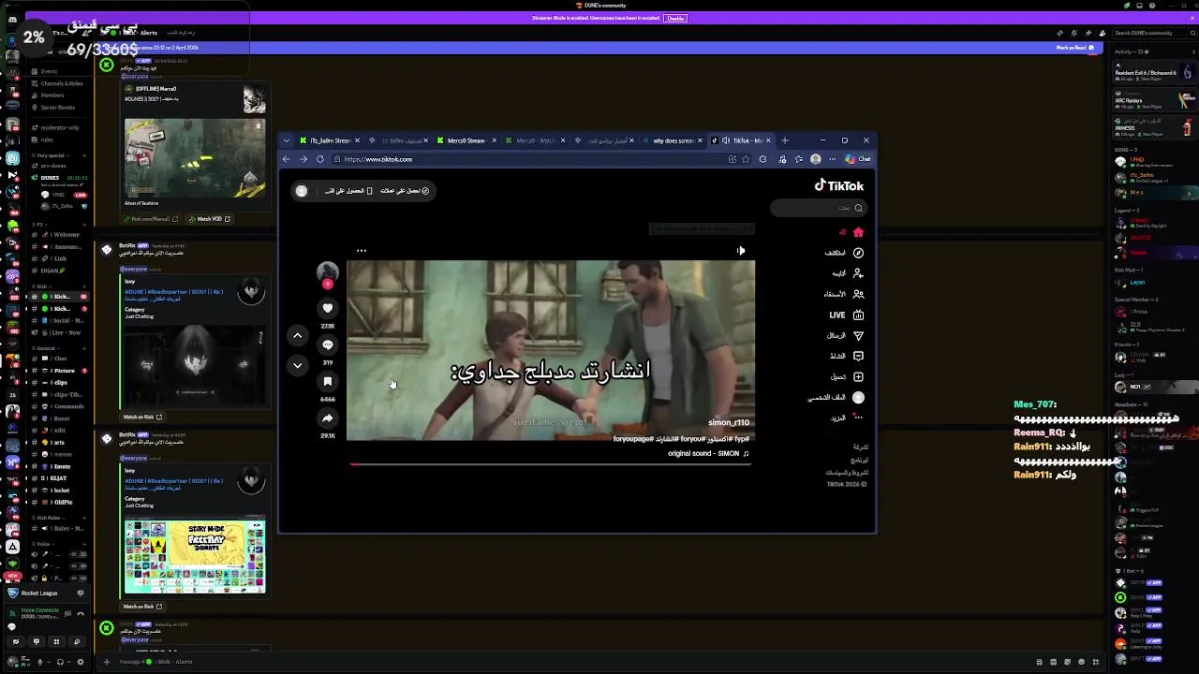Open the browser settings ellipsis menu
The height and width of the screenshot is (674, 1199).
point(832,159)
